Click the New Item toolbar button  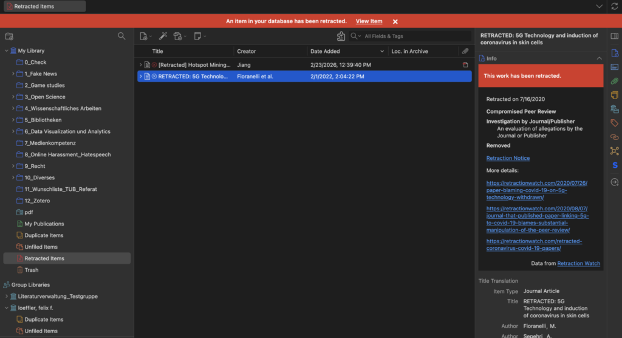pyautogui.click(x=145, y=36)
